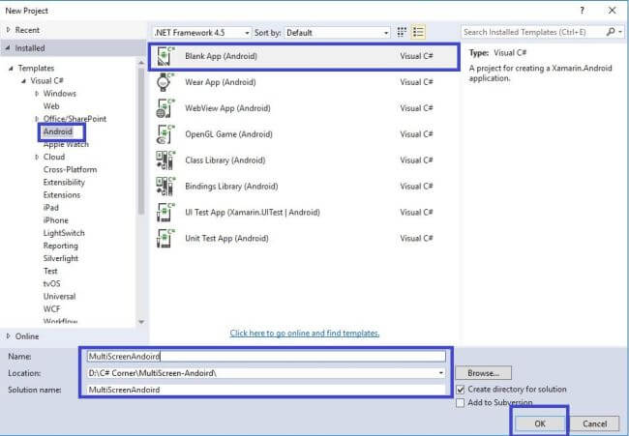
Task: Click the tree scroll down arrow
Action: [x=141, y=322]
